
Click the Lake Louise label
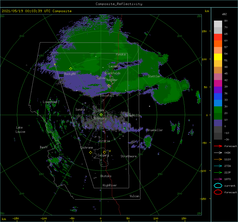(x=20, y=130)
